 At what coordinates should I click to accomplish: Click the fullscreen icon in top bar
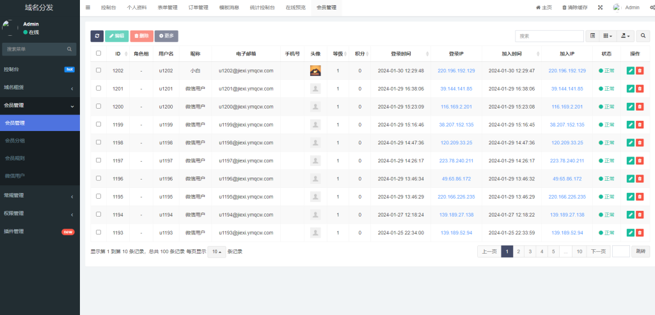click(600, 8)
